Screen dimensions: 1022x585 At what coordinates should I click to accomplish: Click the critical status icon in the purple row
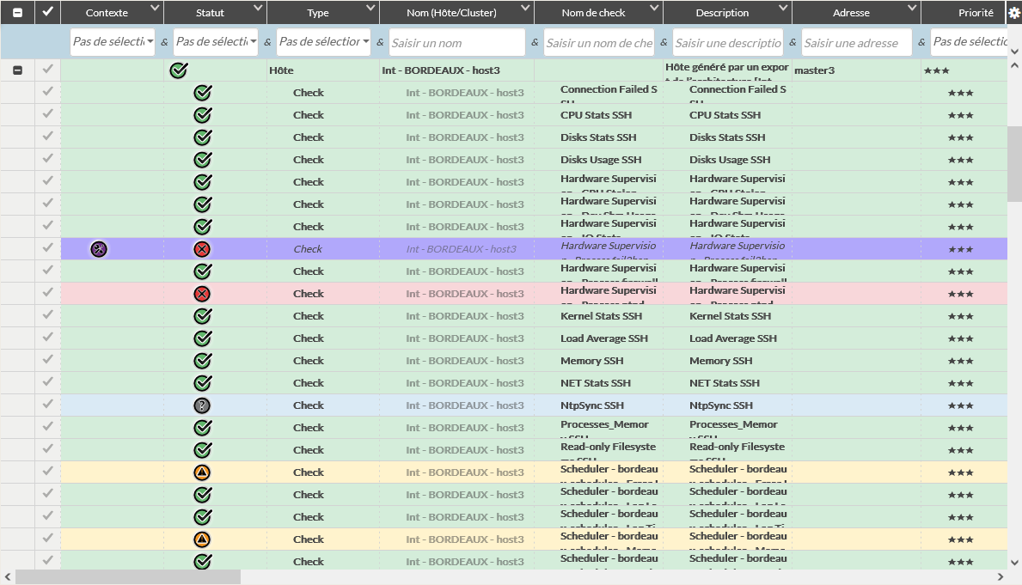[x=203, y=249]
